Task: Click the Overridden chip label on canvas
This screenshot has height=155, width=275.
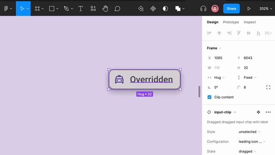Action: 151,79
